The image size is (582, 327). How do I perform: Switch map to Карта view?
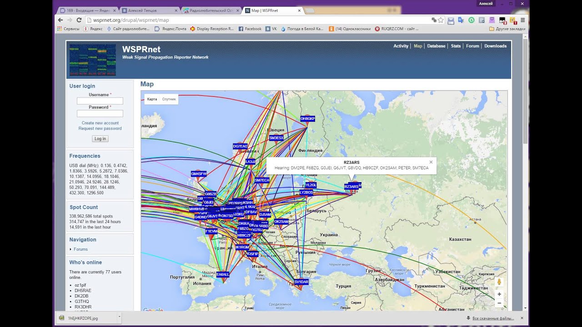[152, 99]
